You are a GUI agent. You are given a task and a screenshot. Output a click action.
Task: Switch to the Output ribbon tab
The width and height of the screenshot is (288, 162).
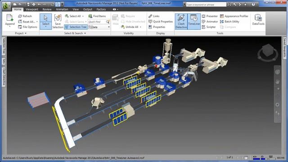(88, 9)
